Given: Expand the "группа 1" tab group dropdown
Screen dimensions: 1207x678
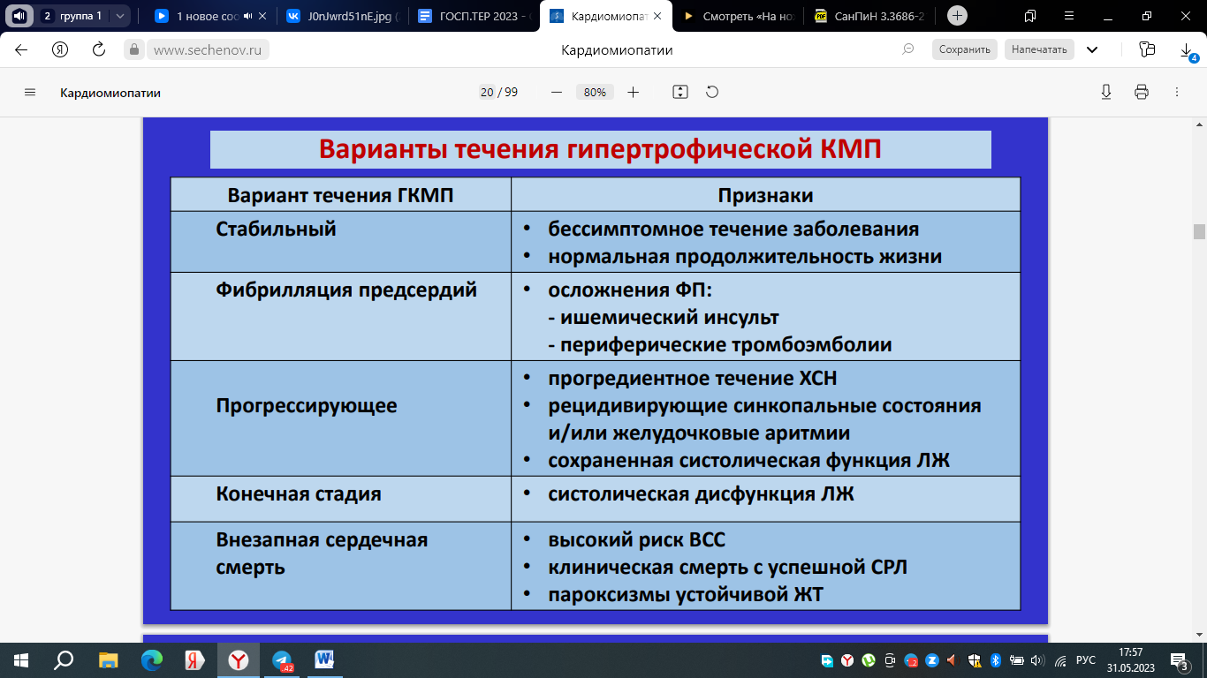Looking at the screenshot, I should (120, 15).
